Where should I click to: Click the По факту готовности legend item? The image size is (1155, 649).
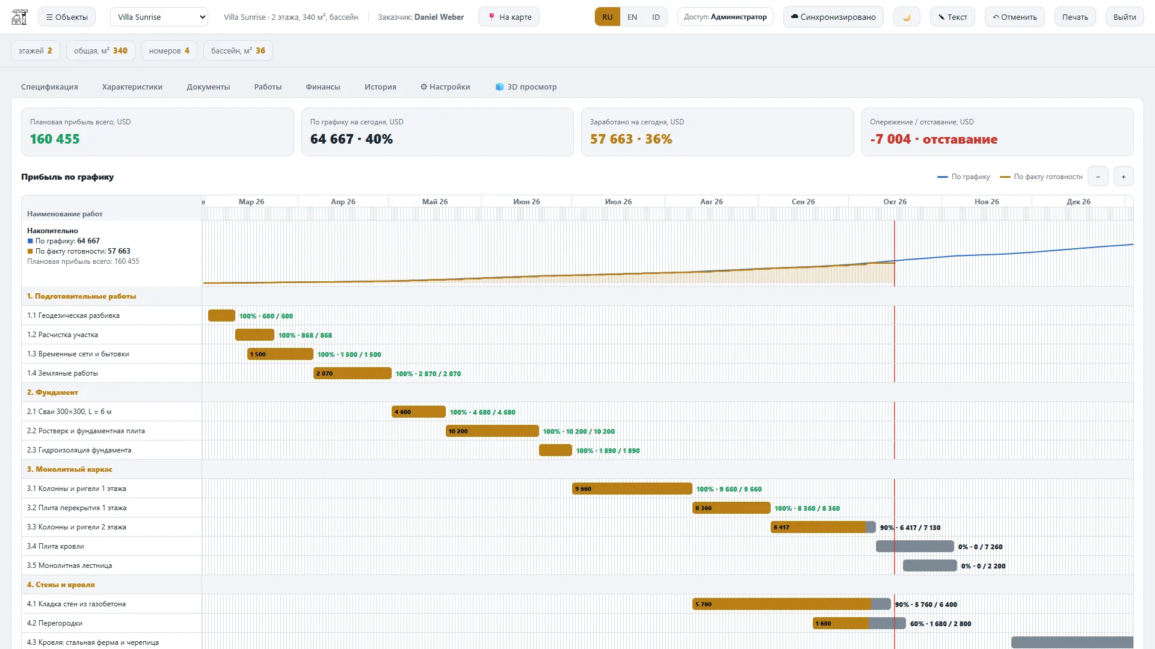tap(1041, 177)
